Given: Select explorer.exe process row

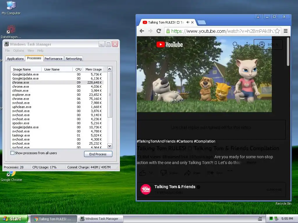Looking at the screenshot, I should (x=57, y=95).
